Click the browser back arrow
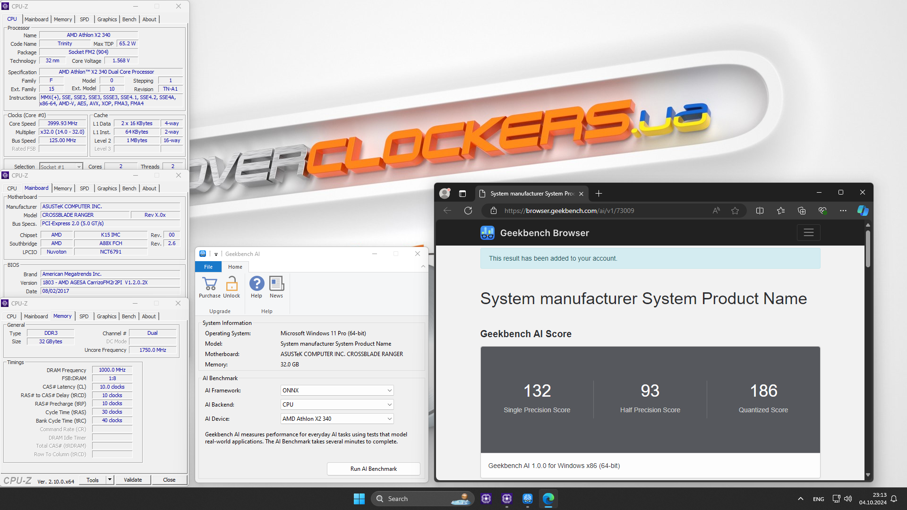 tap(447, 211)
